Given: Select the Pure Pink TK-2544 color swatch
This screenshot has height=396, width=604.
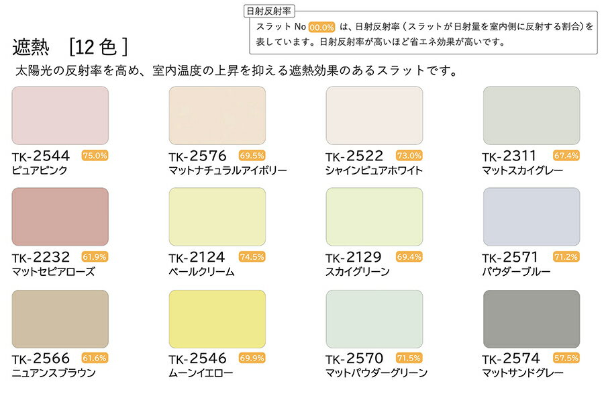Looking at the screenshot, I should [60, 115].
